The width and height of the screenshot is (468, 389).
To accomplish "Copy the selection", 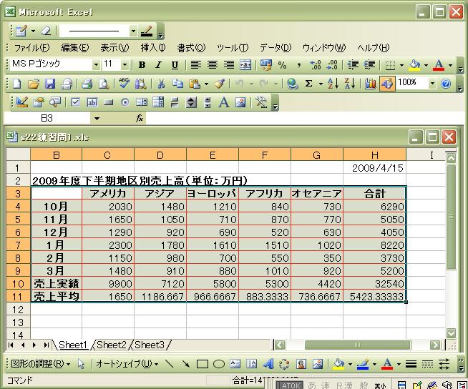I will (178, 84).
